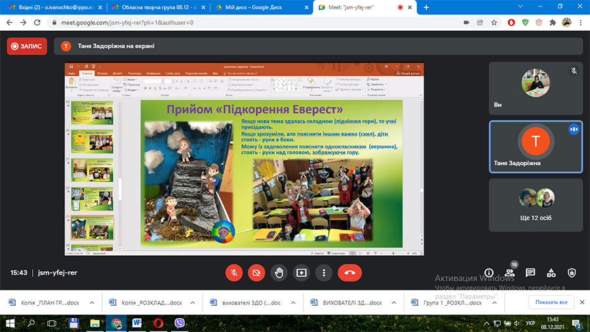590x332 pixels.
Task: Click the Показать все downloads button
Action: point(551,302)
